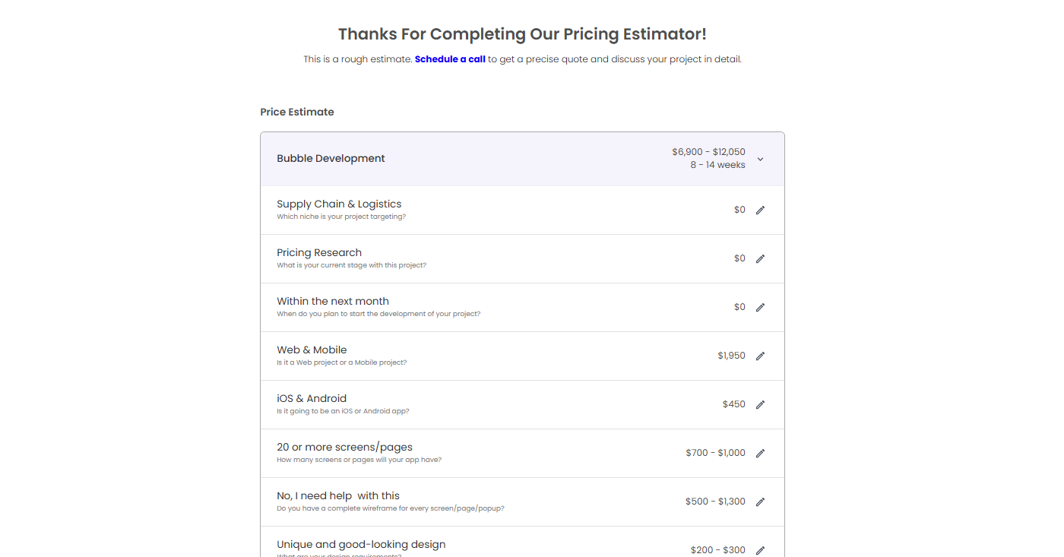Click the 8 - 14 weeks duration text
1064x557 pixels.
(x=717, y=165)
